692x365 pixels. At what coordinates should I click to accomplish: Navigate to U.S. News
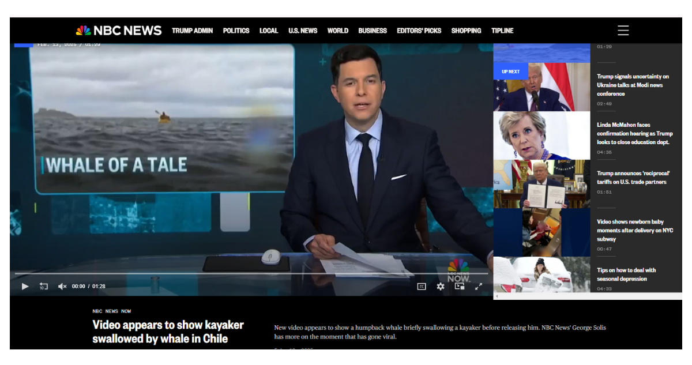coord(303,31)
